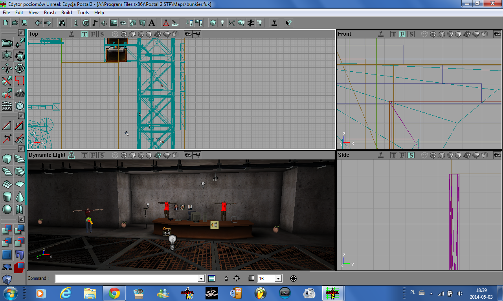The height and width of the screenshot is (301, 503).
Task: Toggle eye icon in Dynamic Light viewport header
Action: coord(188,155)
